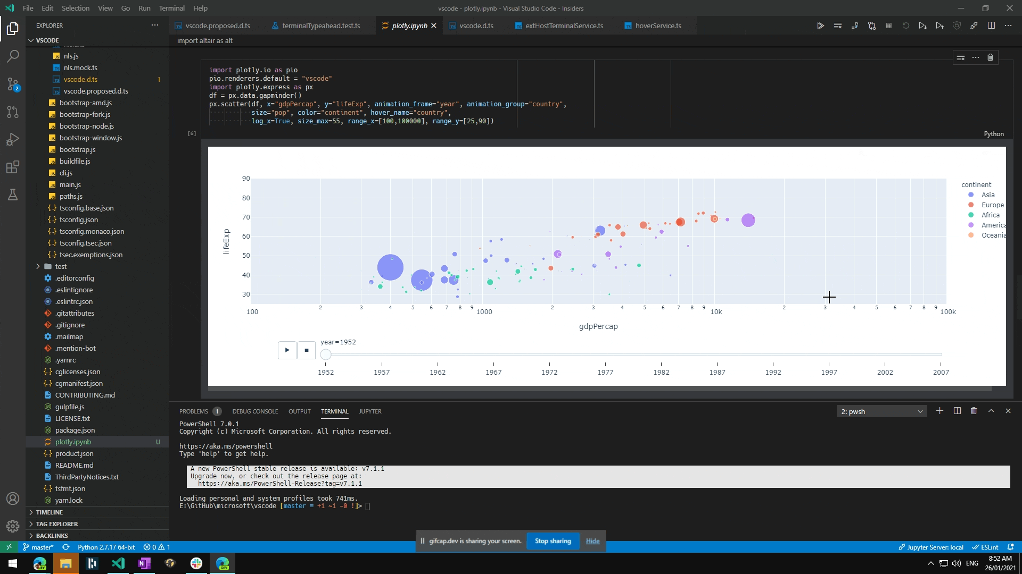The width and height of the screenshot is (1022, 574).
Task: Kill terminal with trash icon
Action: pos(974,411)
